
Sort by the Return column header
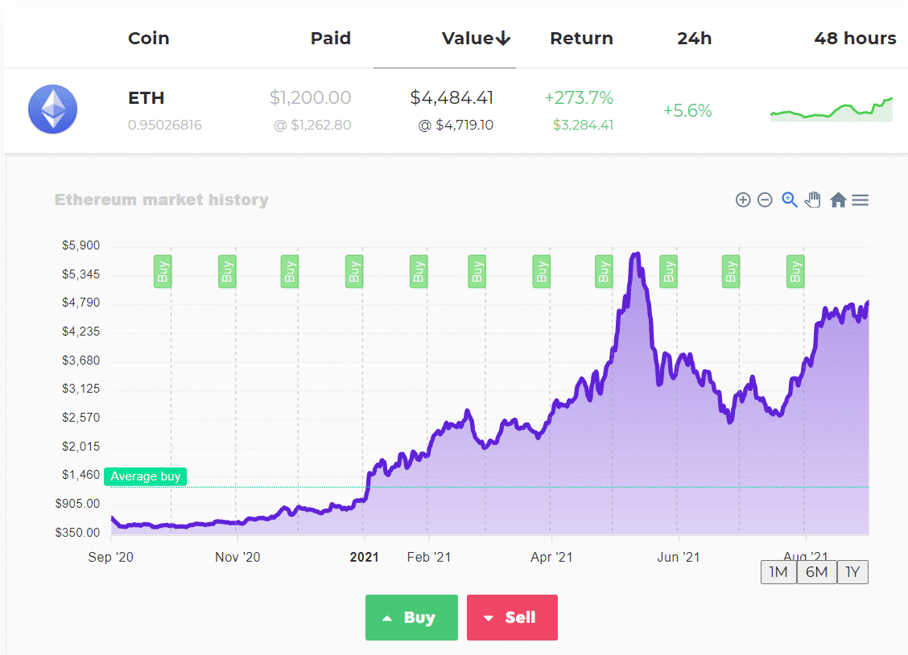(581, 39)
